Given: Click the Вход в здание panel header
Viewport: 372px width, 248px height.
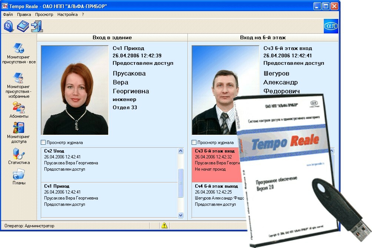Looking at the screenshot, I should pos(112,37).
